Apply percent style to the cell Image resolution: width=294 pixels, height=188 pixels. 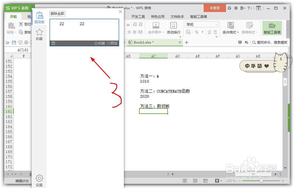pos(196,32)
